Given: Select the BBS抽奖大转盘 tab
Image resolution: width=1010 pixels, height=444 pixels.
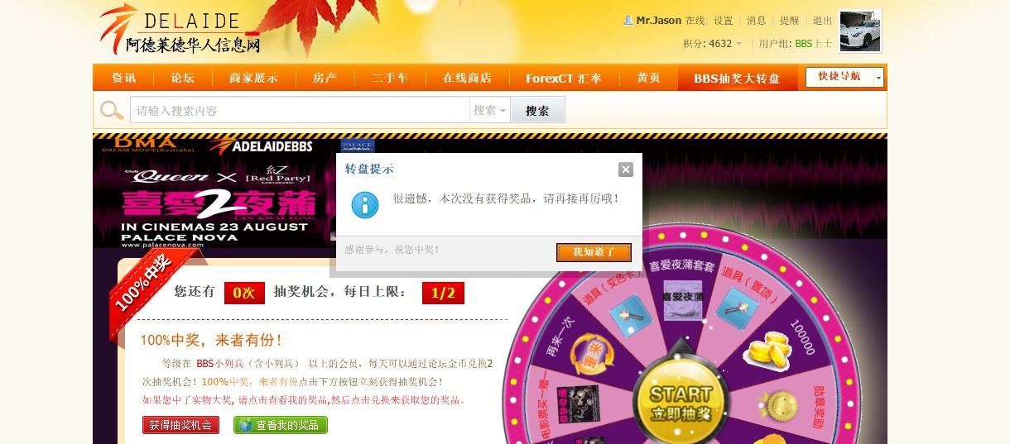Looking at the screenshot, I should [x=737, y=79].
